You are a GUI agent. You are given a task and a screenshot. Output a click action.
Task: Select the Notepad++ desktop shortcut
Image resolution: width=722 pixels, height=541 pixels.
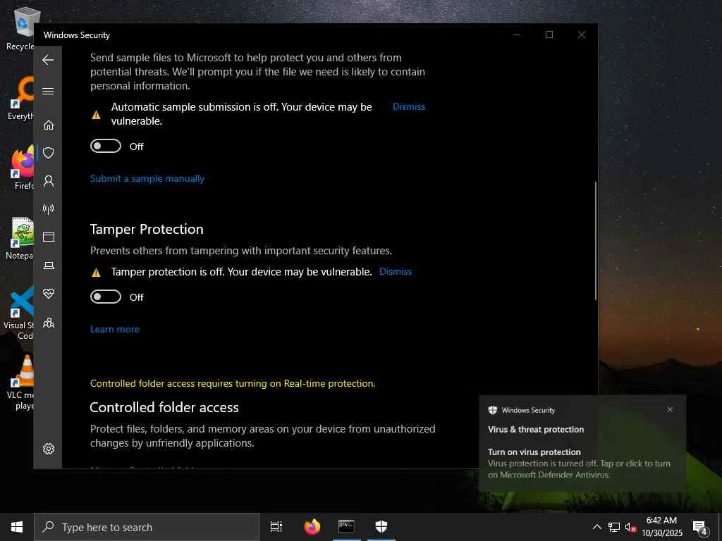tap(20, 239)
